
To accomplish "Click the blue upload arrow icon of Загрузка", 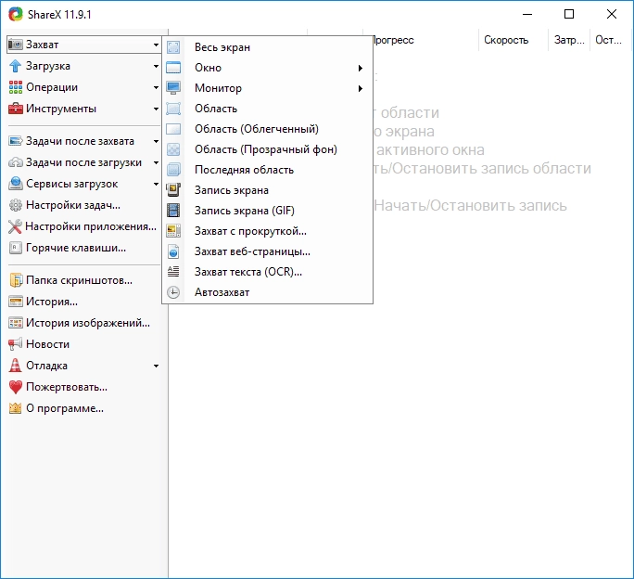I will pos(16,66).
